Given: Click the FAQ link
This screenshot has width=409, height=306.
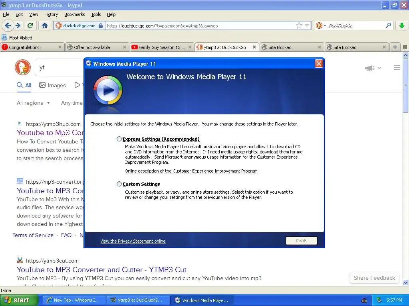Looking at the screenshot, I should 66,235.
